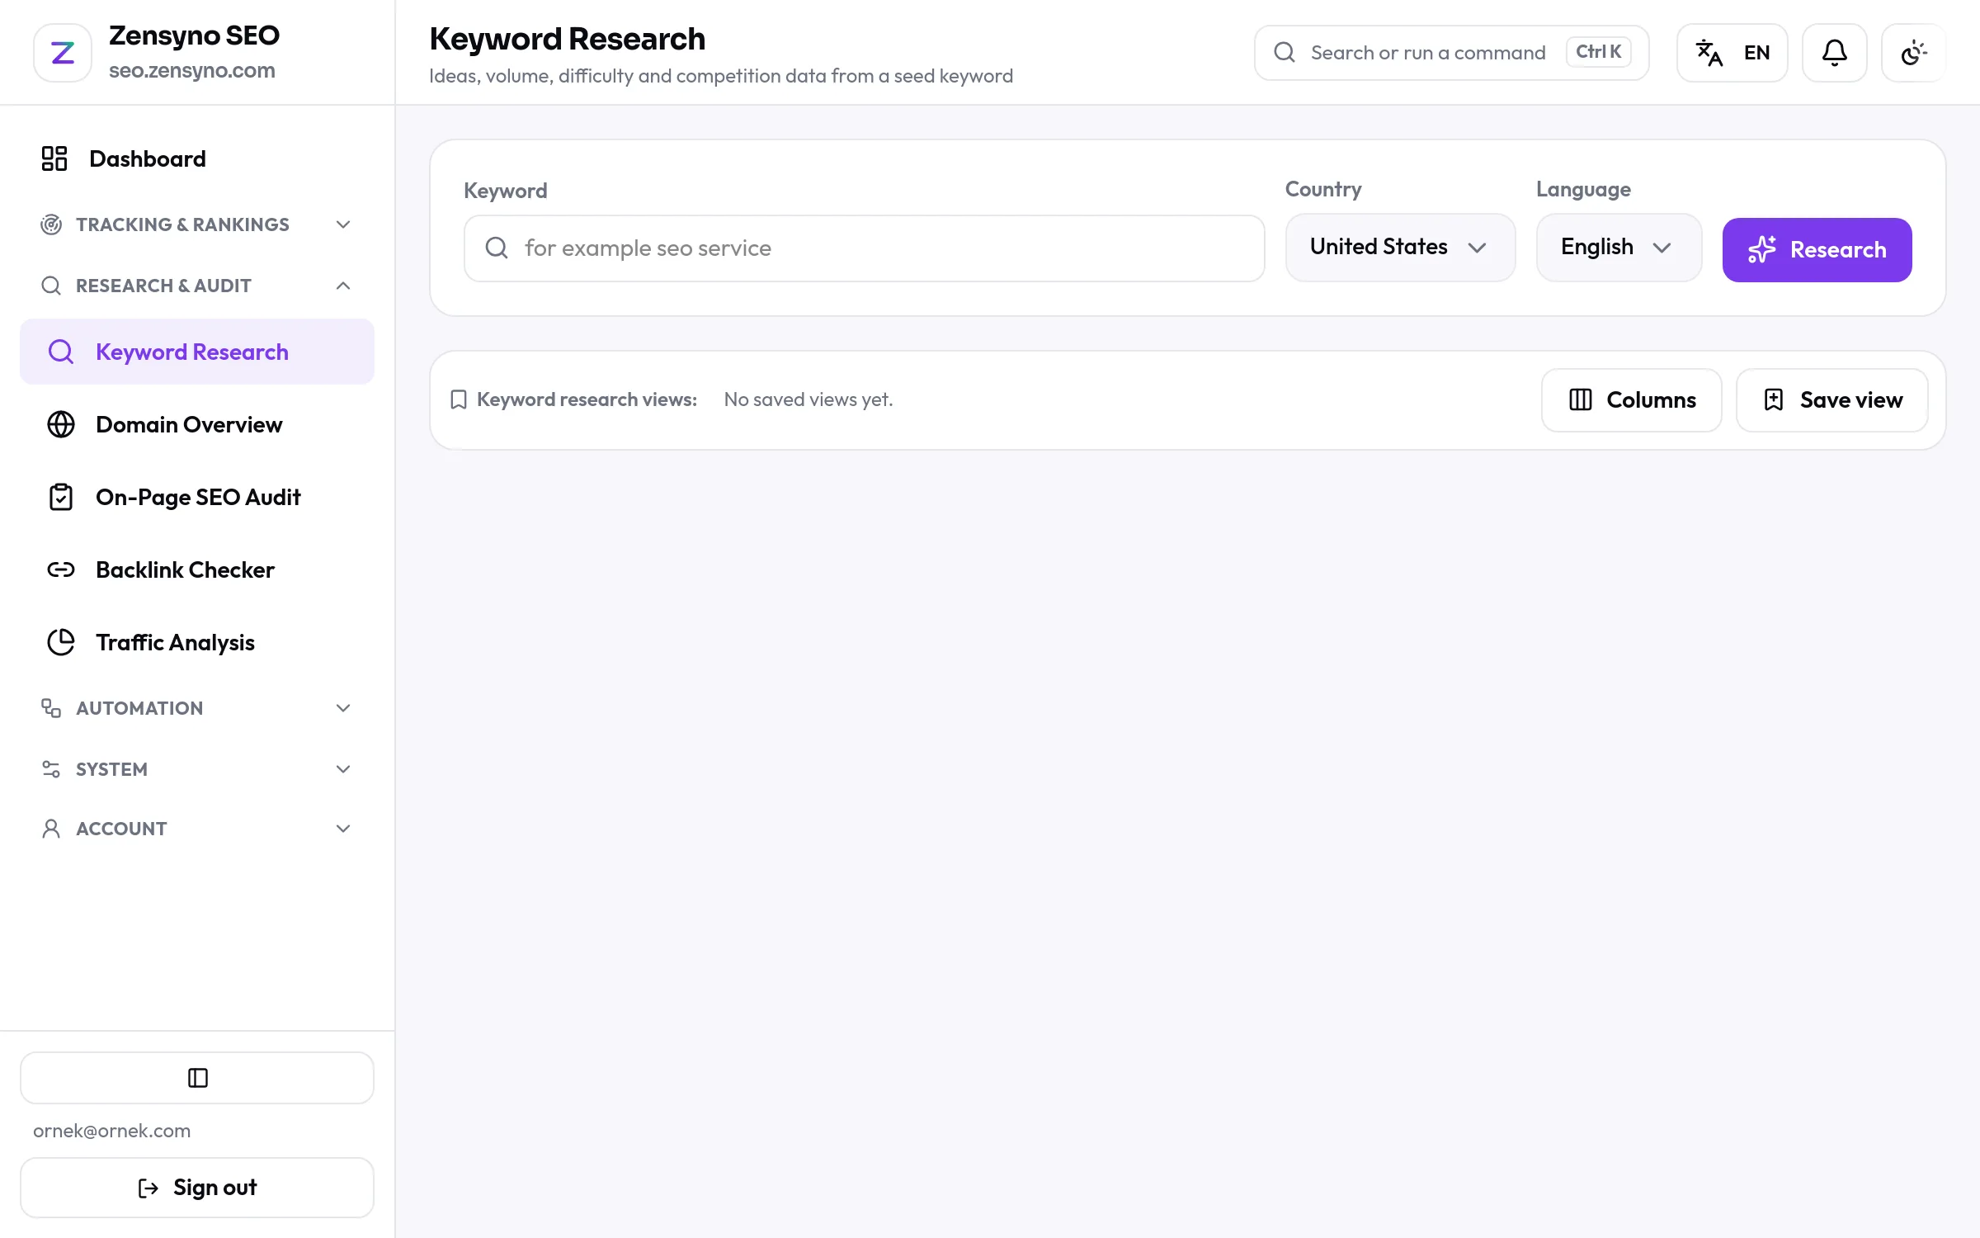
Task: Toggle dark mode theme icon
Action: (1913, 53)
